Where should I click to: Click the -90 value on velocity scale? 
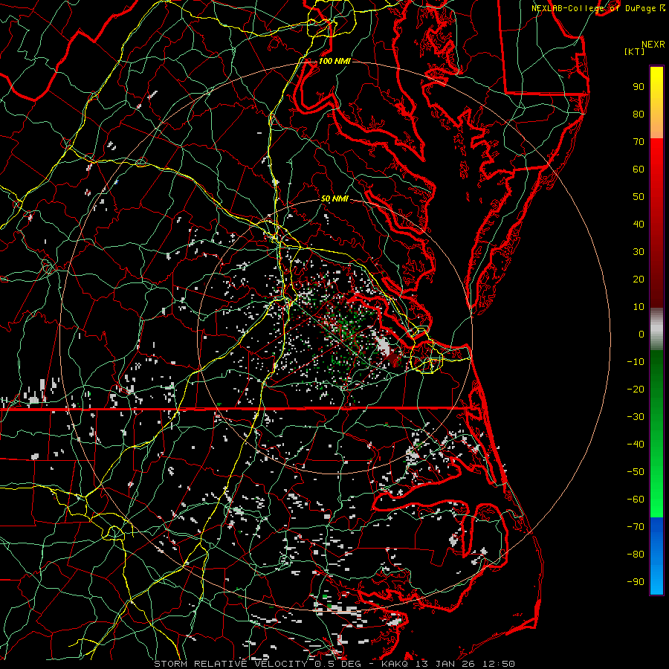(636, 582)
